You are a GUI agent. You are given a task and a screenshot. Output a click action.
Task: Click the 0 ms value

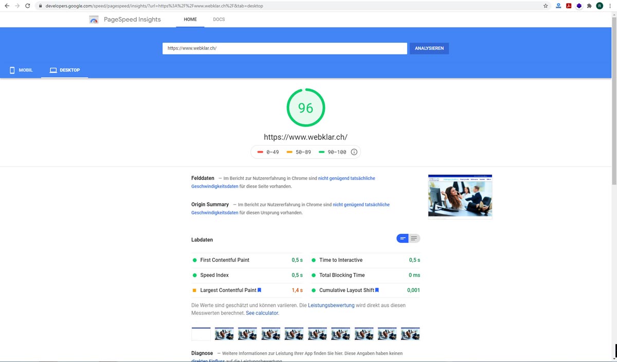[x=414, y=275]
